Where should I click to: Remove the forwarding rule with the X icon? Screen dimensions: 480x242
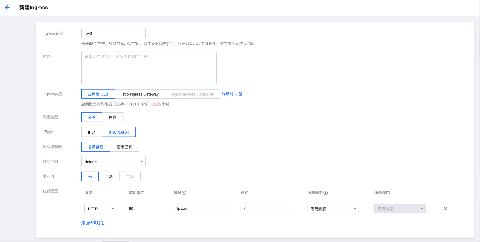tap(445, 209)
